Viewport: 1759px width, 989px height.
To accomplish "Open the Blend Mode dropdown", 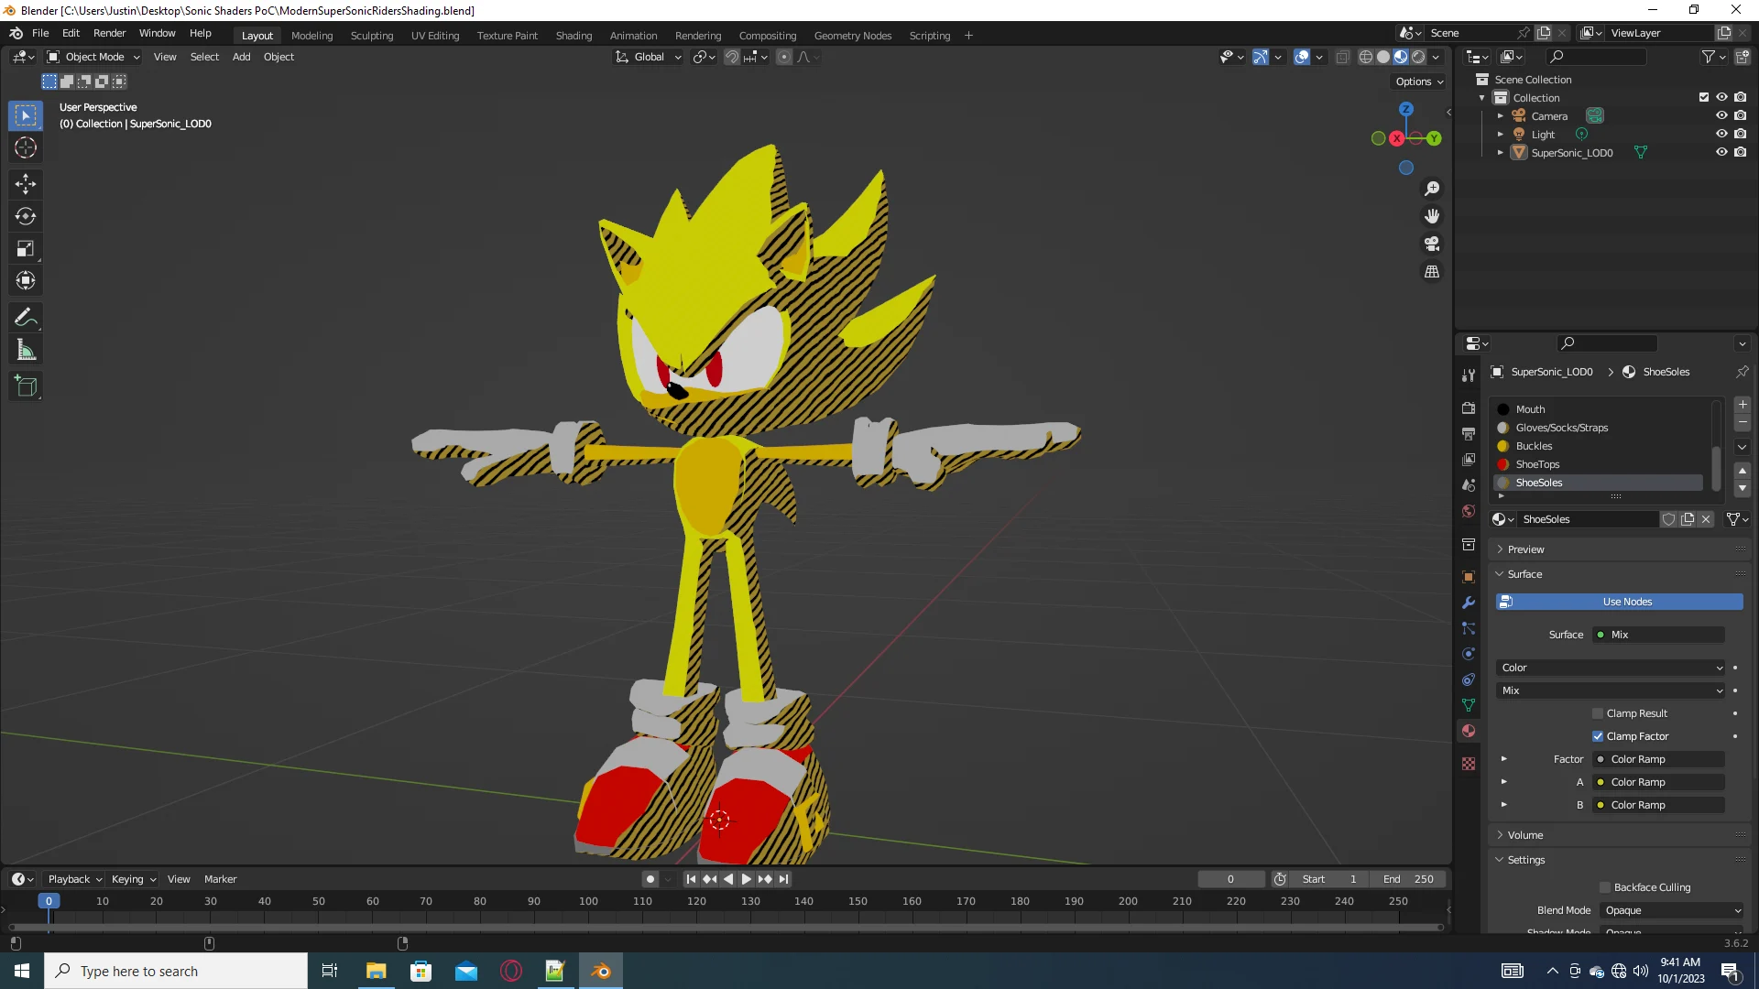I will (1669, 909).
